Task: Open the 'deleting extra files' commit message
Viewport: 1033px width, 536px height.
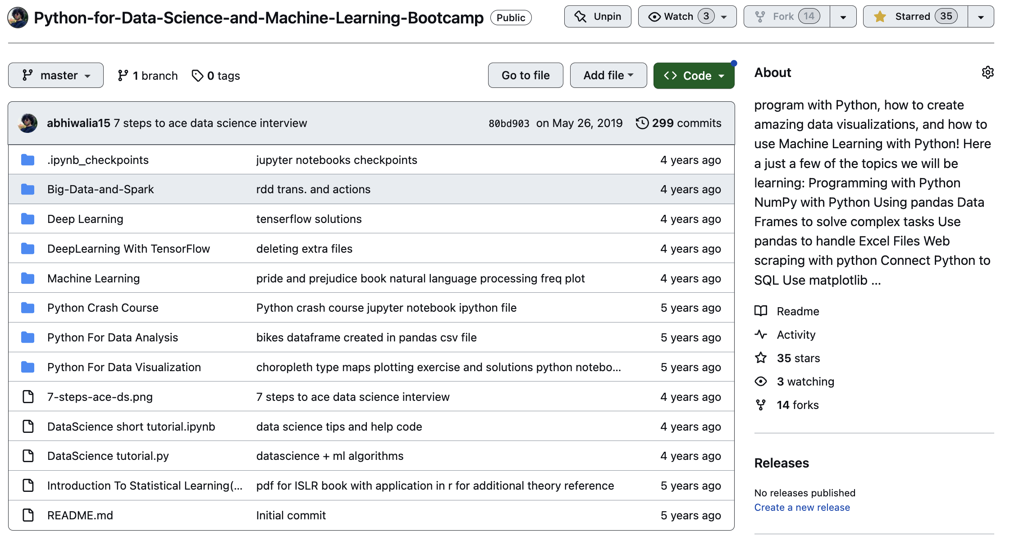Action: point(304,249)
